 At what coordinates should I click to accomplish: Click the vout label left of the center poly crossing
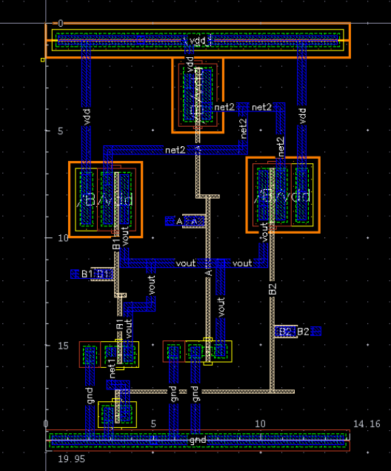186,263
